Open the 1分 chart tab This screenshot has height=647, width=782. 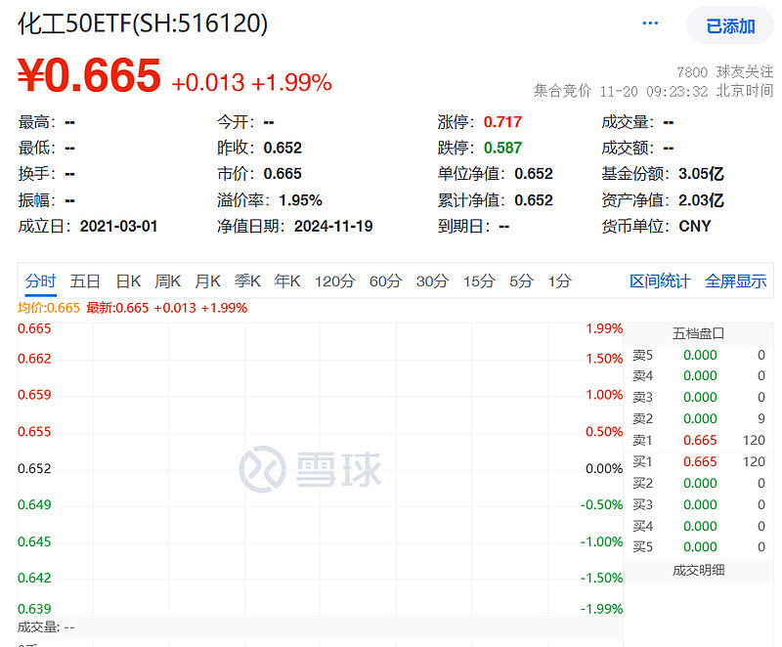click(x=559, y=281)
